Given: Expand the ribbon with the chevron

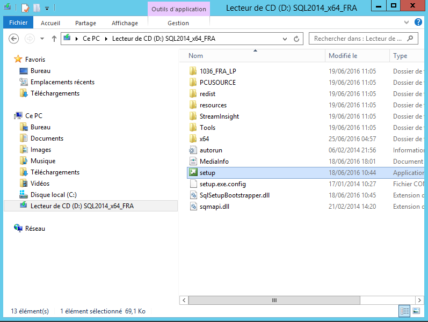Looking at the screenshot, I should coord(407,23).
